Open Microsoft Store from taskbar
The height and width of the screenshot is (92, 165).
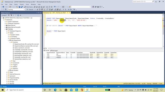point(66,90)
